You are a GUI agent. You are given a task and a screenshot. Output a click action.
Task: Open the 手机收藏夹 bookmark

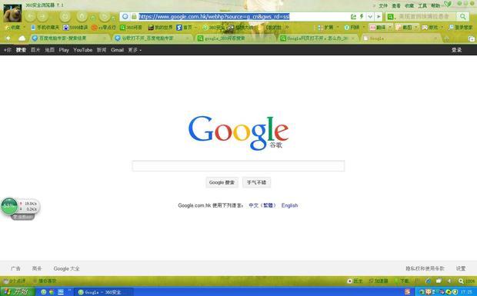point(45,28)
